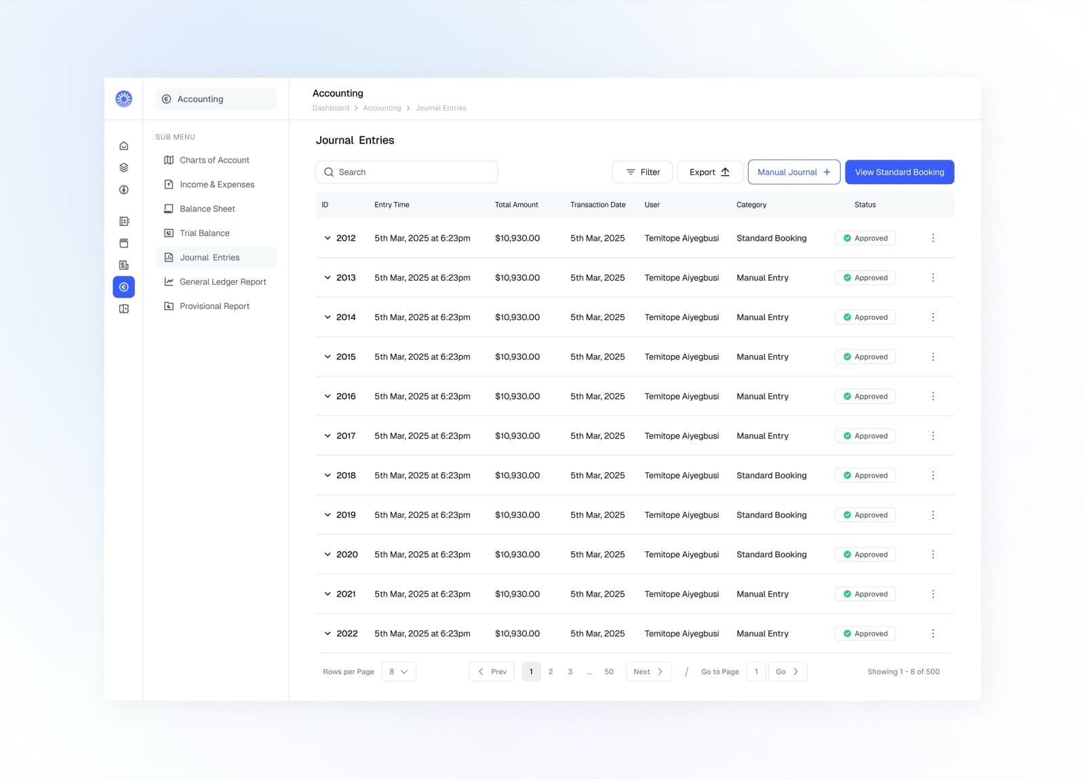This screenshot has height=779, width=1085.
Task: Expand journal entry 2021 row
Action: pos(328,594)
